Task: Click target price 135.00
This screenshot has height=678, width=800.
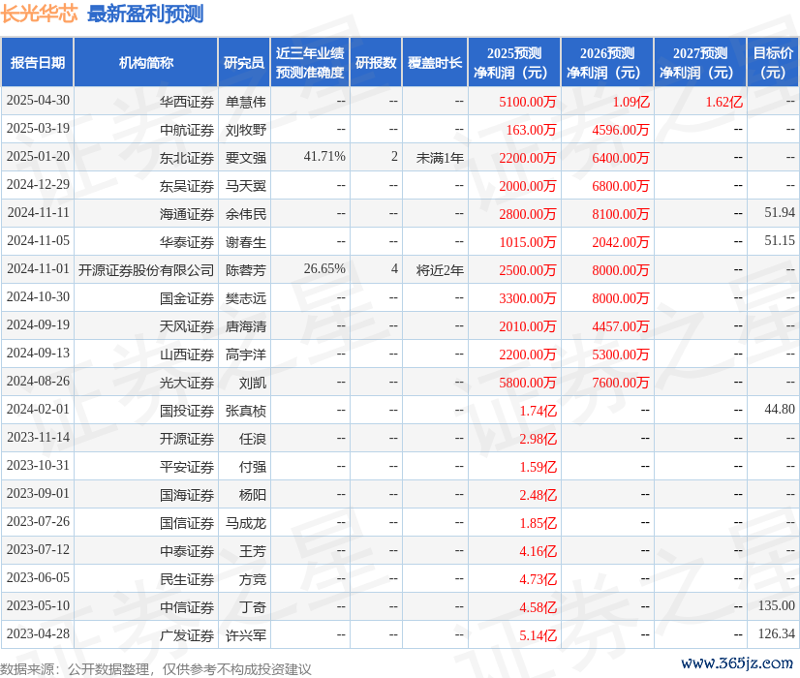Action: (x=777, y=605)
